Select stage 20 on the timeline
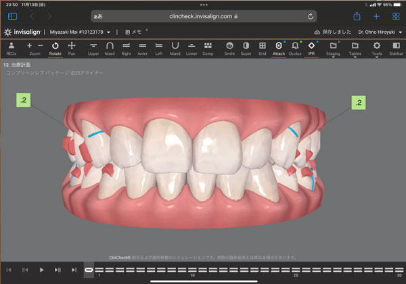 pos(296,270)
